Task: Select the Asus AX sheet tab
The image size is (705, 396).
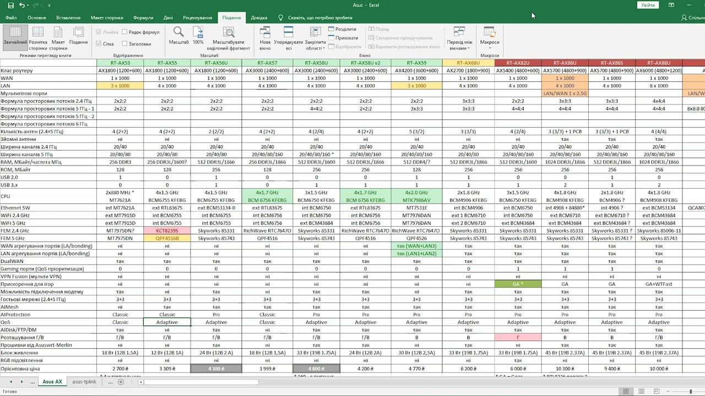Action: tap(53, 382)
